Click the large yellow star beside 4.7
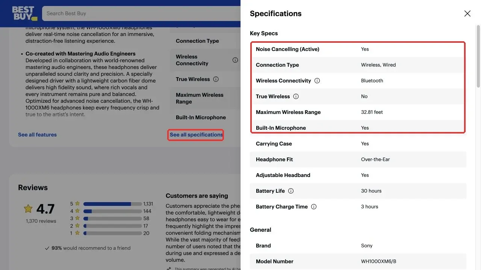The image size is (481, 270). click(x=28, y=208)
